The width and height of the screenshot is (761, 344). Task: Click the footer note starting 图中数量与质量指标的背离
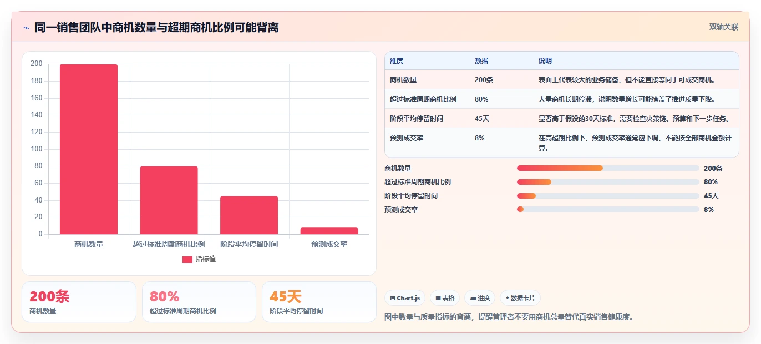509,317
